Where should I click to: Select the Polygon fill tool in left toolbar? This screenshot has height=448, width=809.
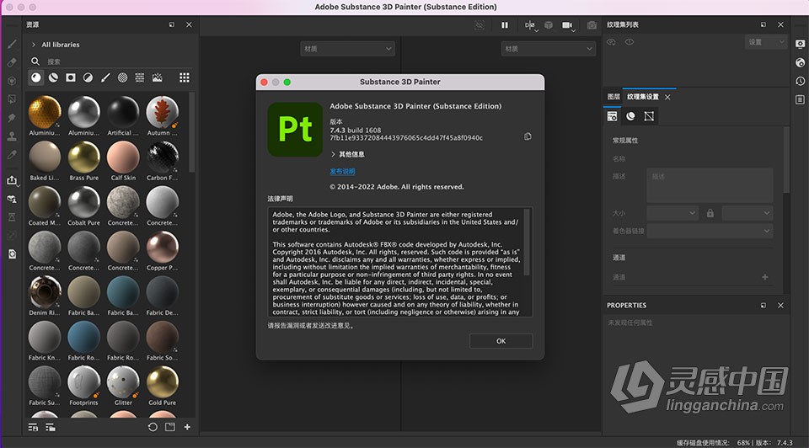12,99
